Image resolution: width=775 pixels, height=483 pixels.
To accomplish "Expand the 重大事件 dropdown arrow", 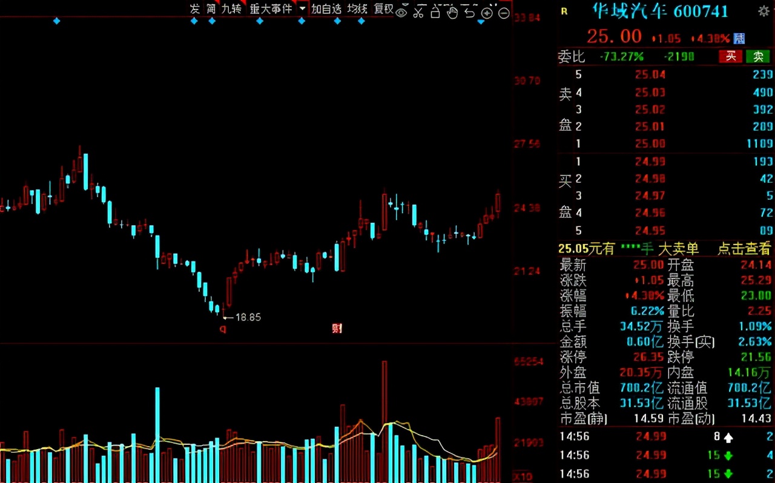I will click(302, 9).
